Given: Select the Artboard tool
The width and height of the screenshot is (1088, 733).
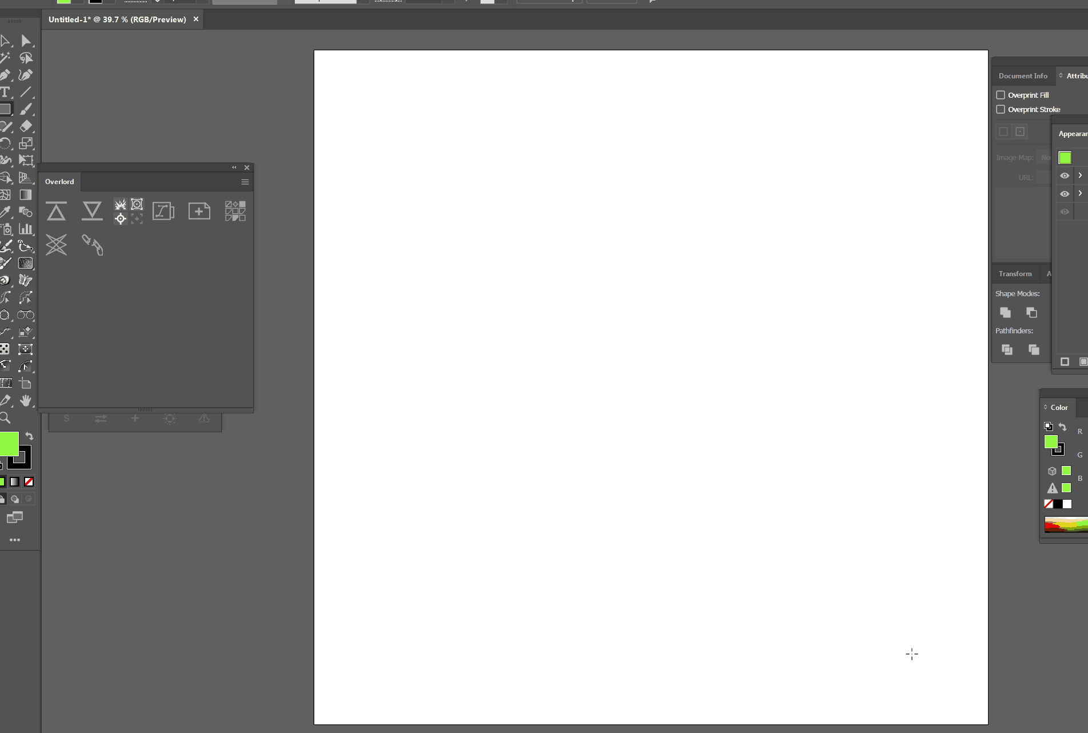Looking at the screenshot, I should [26, 384].
